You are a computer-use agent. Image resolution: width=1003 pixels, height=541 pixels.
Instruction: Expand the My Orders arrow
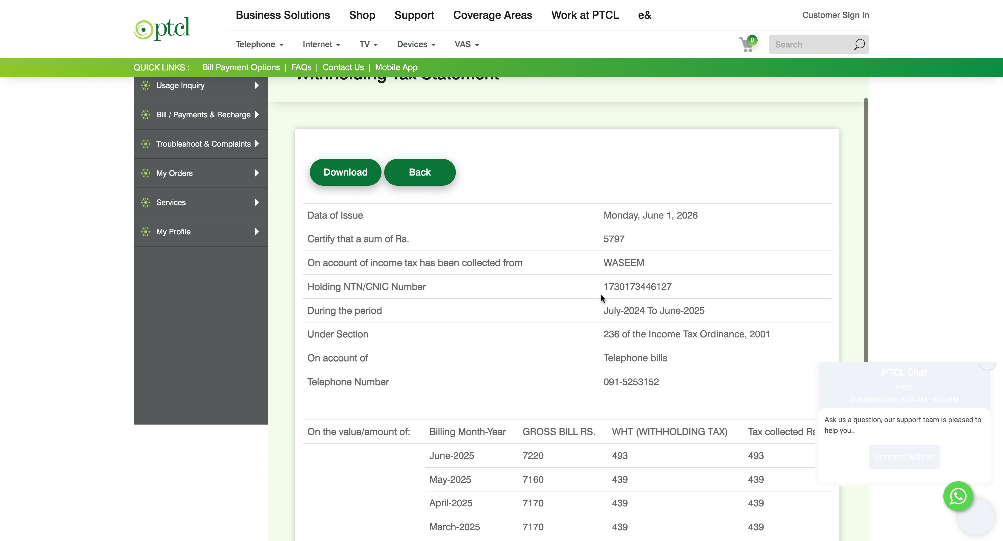pyautogui.click(x=256, y=173)
